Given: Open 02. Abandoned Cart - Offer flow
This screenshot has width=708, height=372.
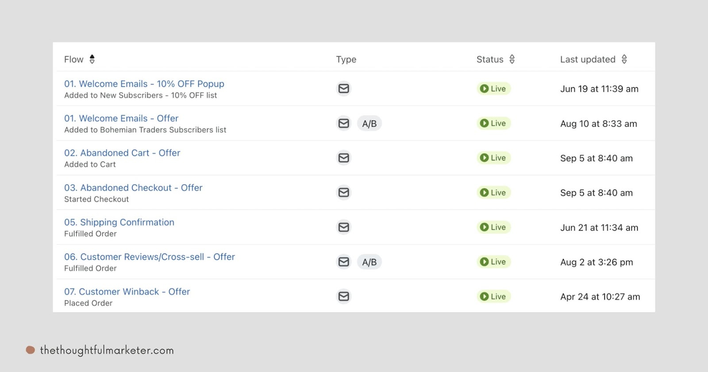Looking at the screenshot, I should (122, 153).
